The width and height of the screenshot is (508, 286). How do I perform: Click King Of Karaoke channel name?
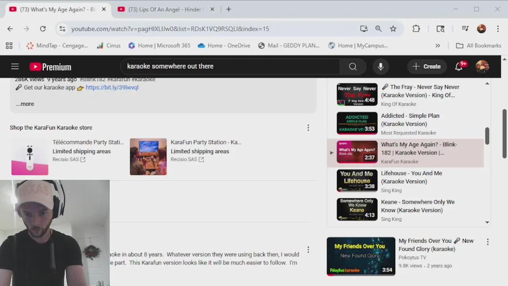pos(398,104)
